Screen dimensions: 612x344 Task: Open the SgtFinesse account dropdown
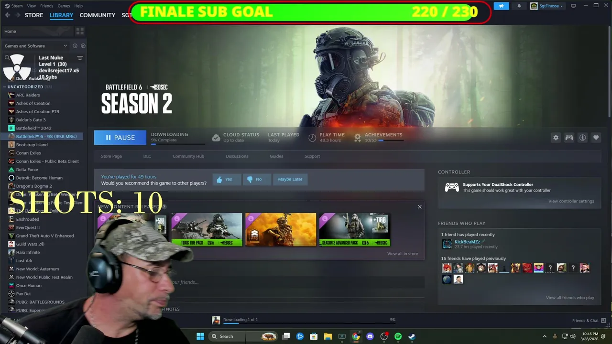(546, 6)
